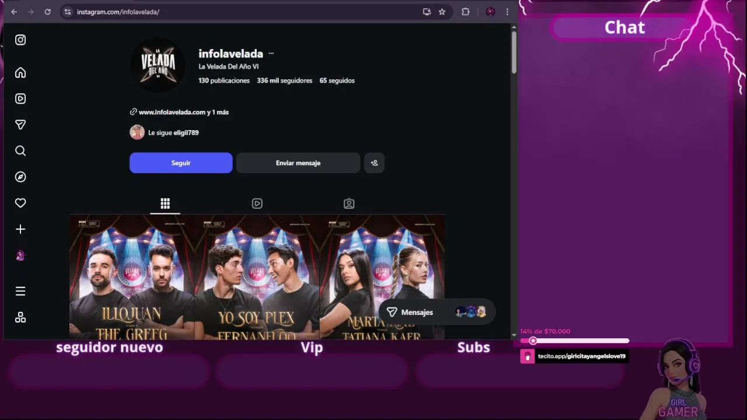Open the floating Mensajes button
Image resolution: width=747 pixels, height=420 pixels.
point(437,312)
